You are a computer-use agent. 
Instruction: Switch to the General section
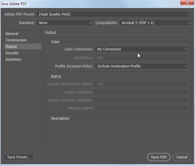tap(23, 34)
